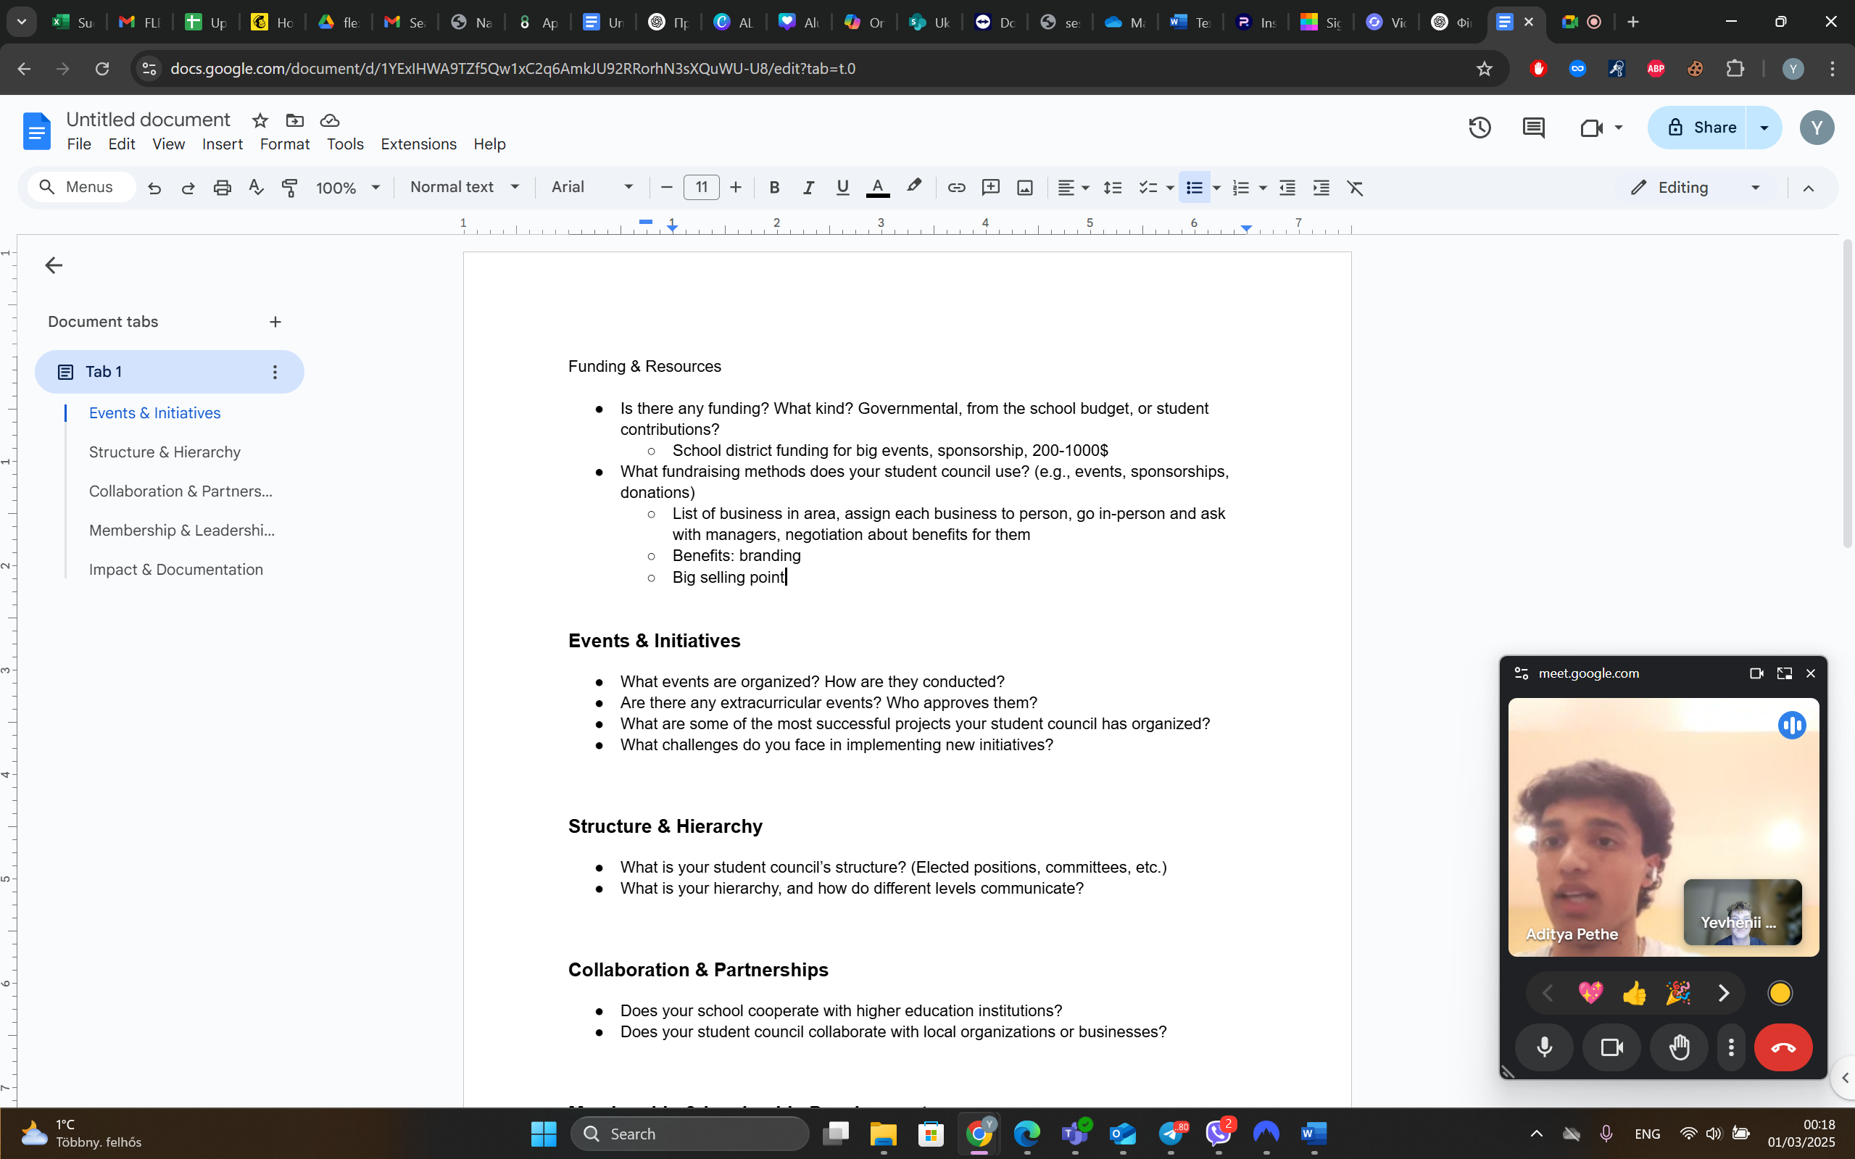Click the Insert link icon in toolbar
Image resolution: width=1855 pixels, height=1159 pixels.
click(956, 188)
